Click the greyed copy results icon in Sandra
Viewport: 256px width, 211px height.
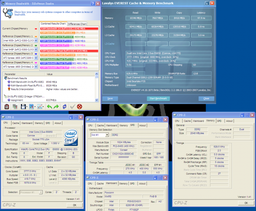15,107
